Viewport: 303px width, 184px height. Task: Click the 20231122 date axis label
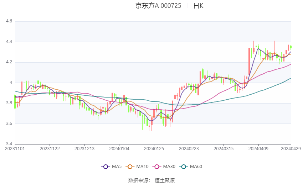pos(50,149)
